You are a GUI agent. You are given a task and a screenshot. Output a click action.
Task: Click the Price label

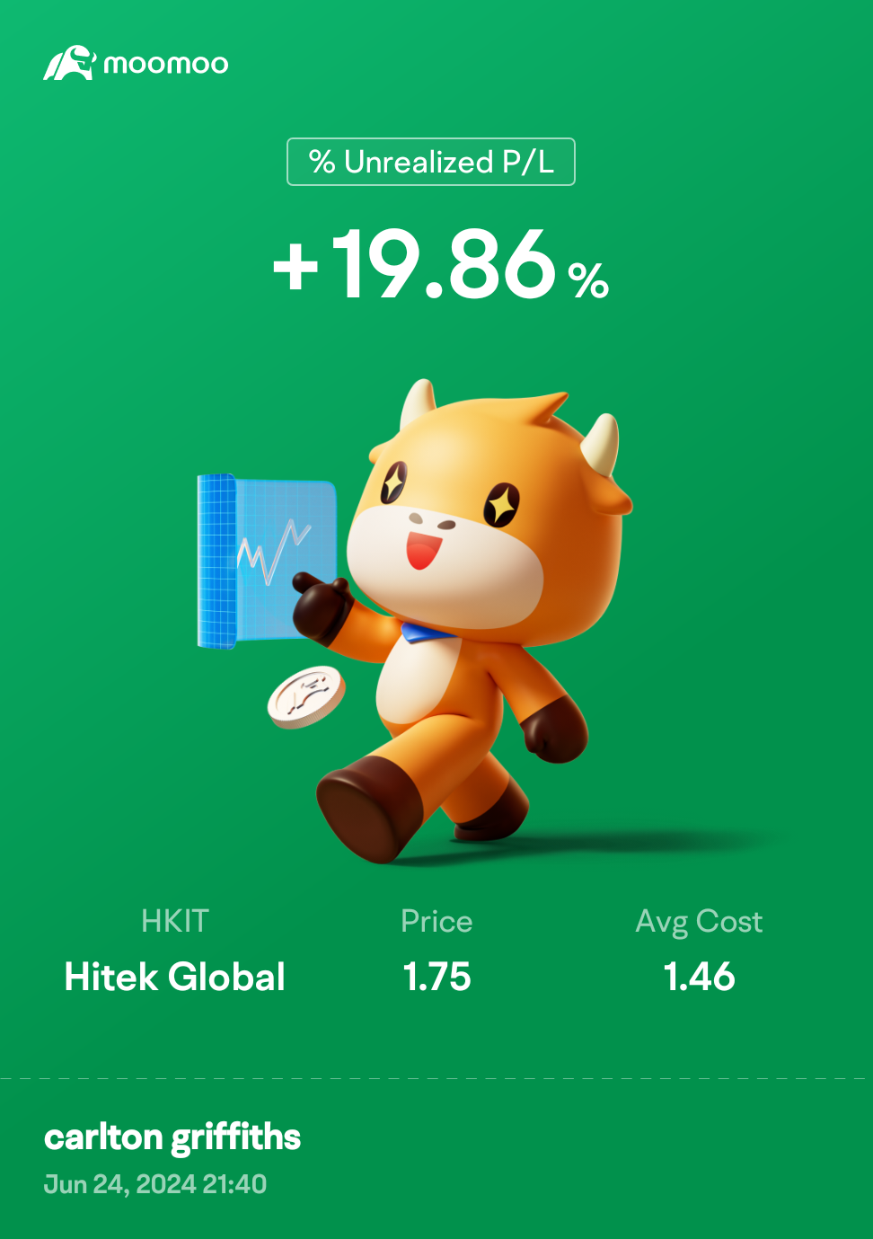436,921
